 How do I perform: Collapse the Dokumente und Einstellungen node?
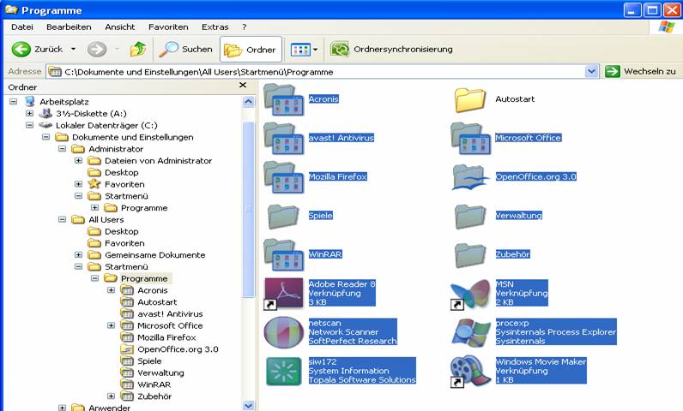(x=45, y=137)
